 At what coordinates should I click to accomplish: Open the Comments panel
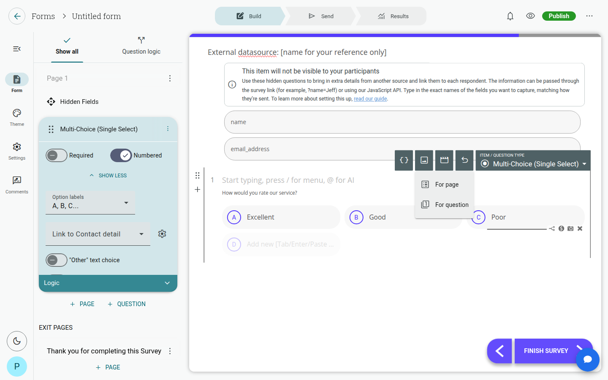click(17, 185)
